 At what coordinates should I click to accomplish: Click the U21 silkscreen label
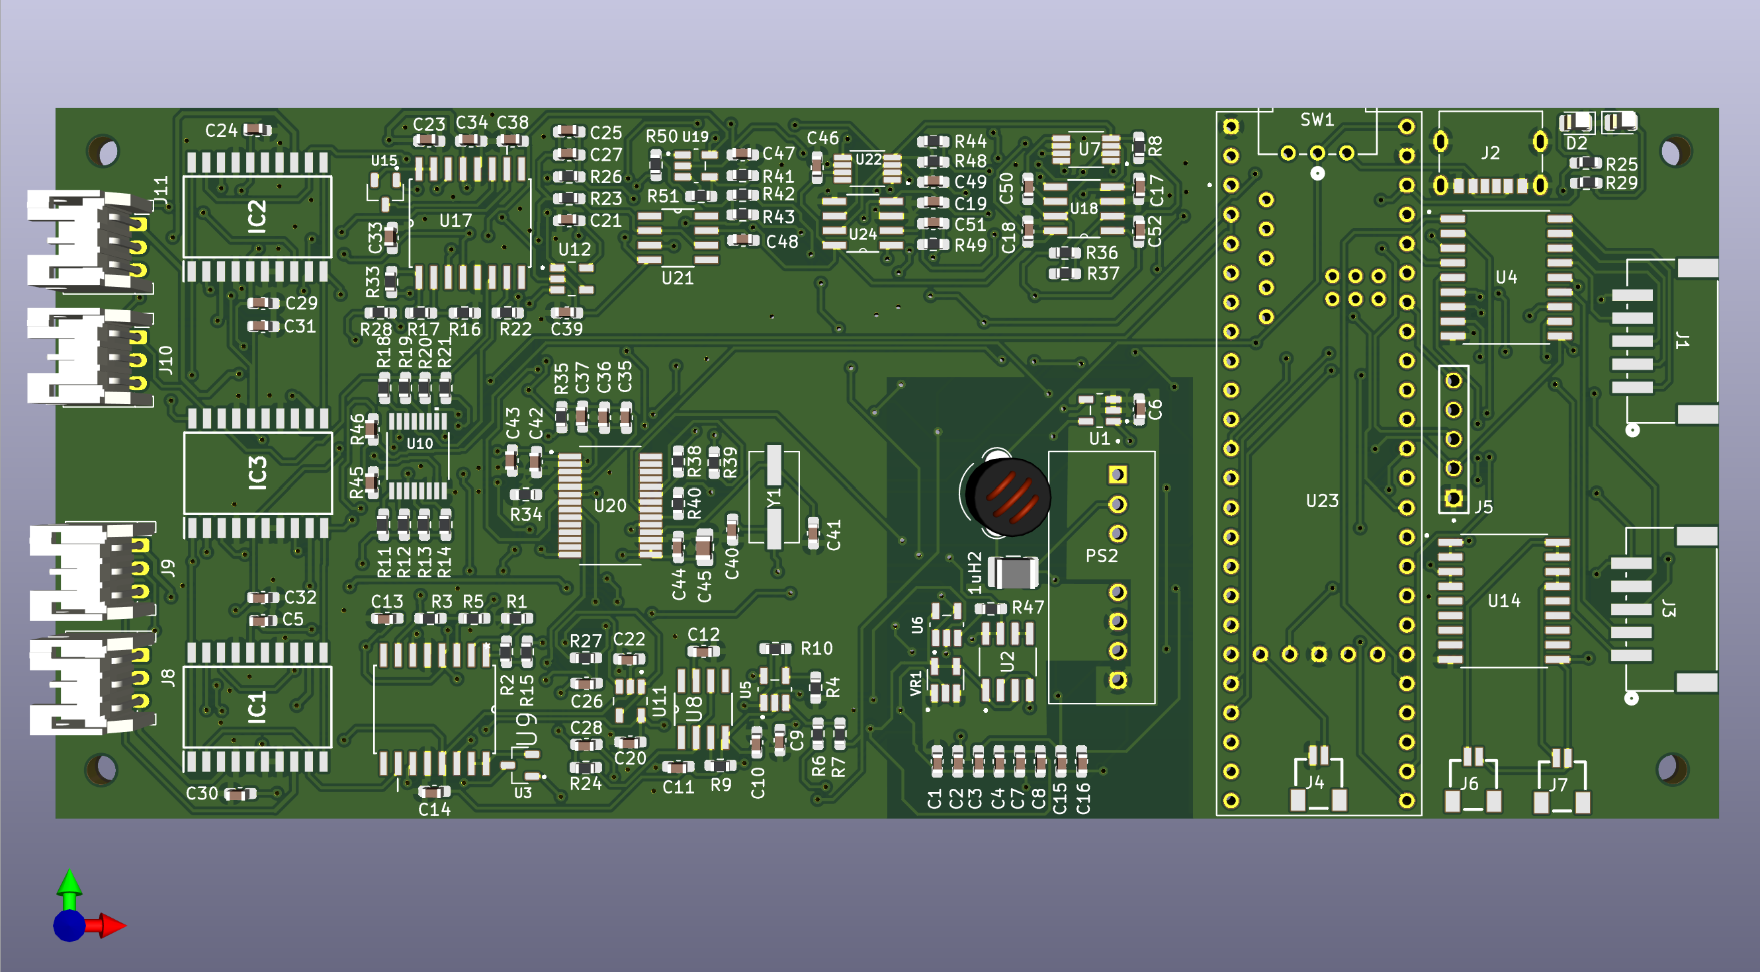(677, 278)
